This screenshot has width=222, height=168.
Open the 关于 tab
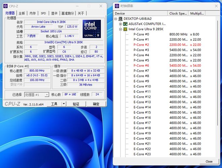tap(81, 13)
